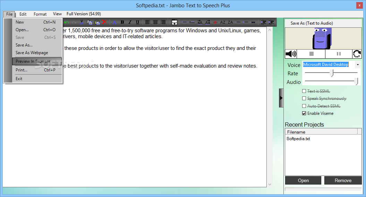Click Exit in the File menu
The height and width of the screenshot is (197, 366).
(37, 79)
